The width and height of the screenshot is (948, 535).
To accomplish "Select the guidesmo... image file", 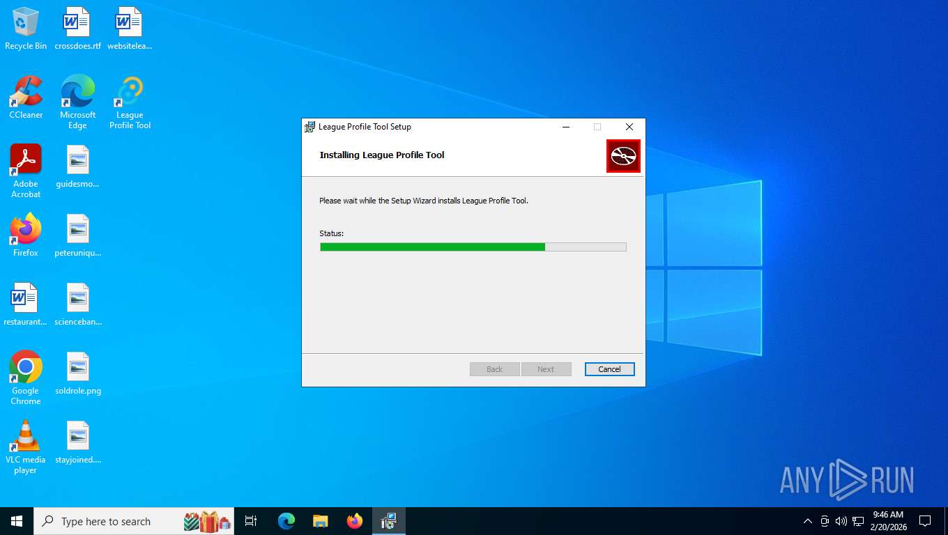I will [x=77, y=166].
